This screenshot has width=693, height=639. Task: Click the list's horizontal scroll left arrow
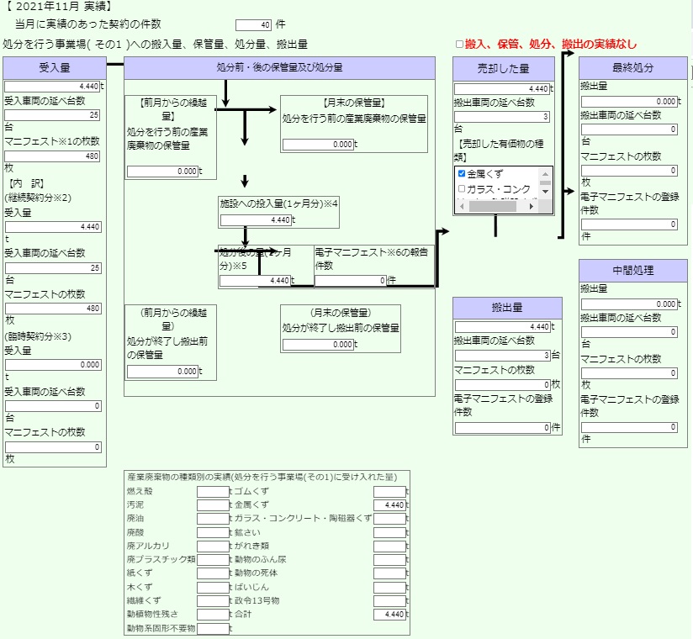click(462, 206)
